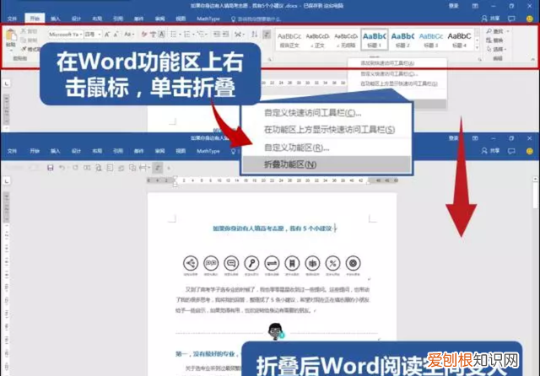Open the Select (选择) dropdown
This screenshot has width=540, height=376.
(497, 49)
